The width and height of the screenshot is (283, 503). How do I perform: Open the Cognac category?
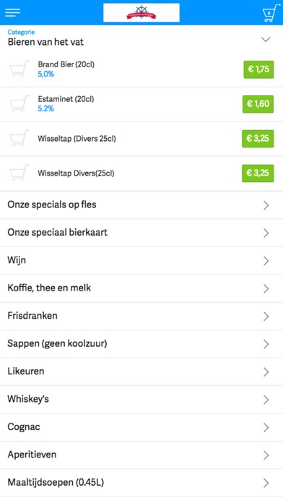(x=141, y=427)
